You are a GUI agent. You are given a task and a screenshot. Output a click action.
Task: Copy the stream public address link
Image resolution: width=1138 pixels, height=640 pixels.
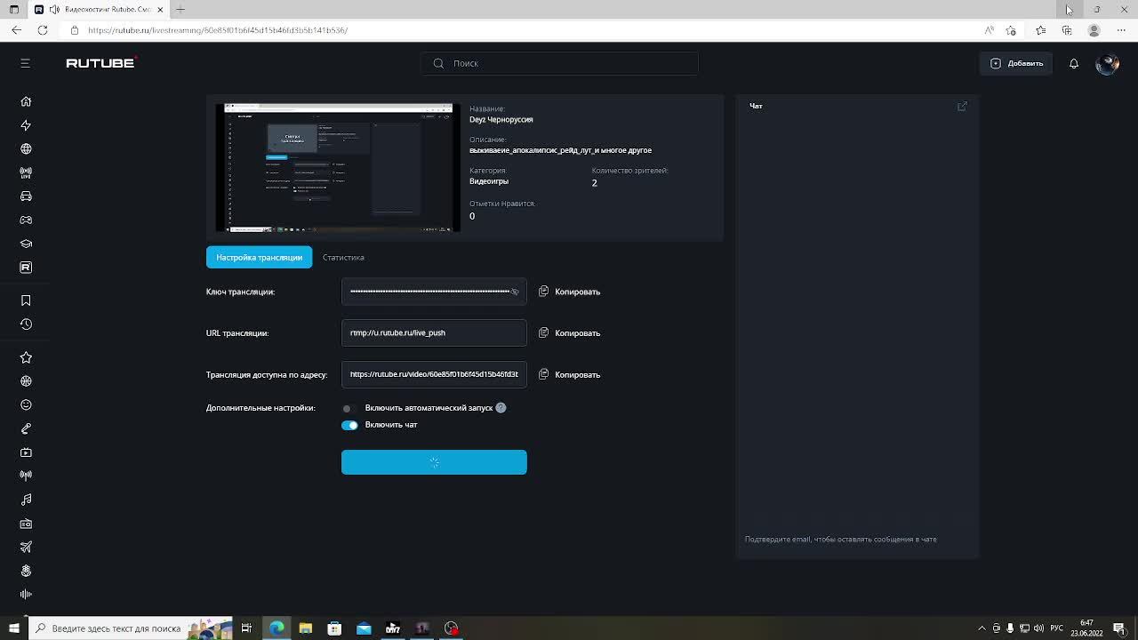(570, 374)
